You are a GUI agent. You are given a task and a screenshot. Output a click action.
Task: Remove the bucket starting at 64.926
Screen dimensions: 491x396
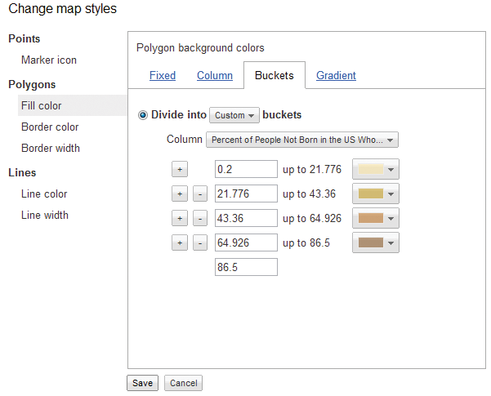pos(200,242)
